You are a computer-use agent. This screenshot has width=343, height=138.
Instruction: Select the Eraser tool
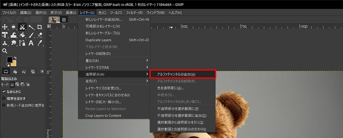(40, 35)
